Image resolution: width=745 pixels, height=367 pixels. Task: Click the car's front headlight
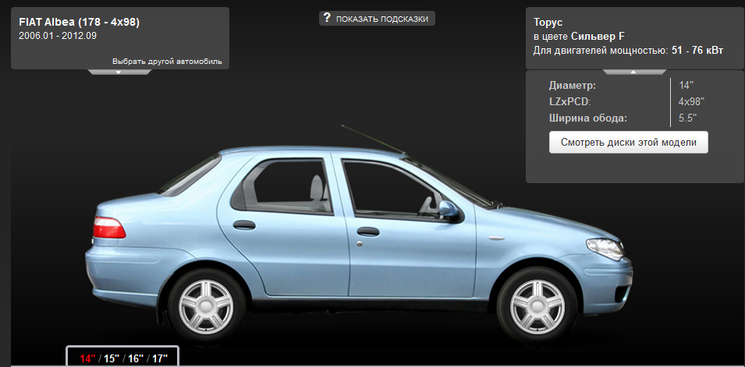coord(605,249)
